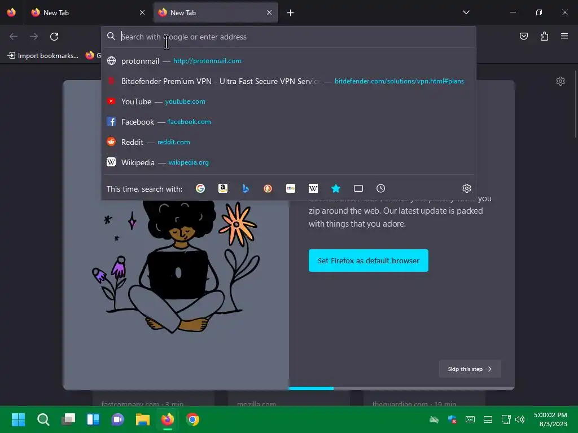This screenshot has width=578, height=433.
Task: Select the active second New Tab
Action: (216, 13)
